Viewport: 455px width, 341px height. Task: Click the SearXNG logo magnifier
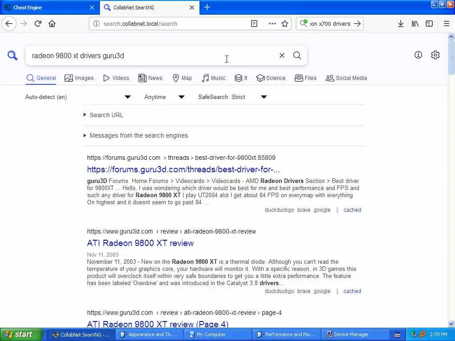pos(12,55)
